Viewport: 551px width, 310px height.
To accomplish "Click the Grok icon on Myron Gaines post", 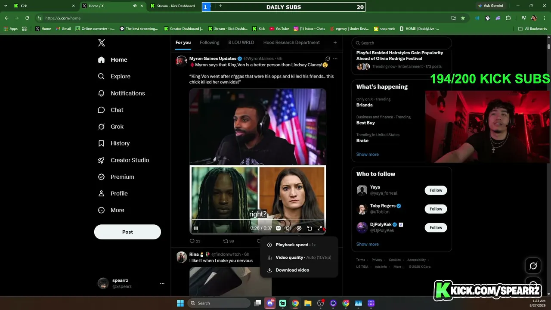I will [328, 59].
